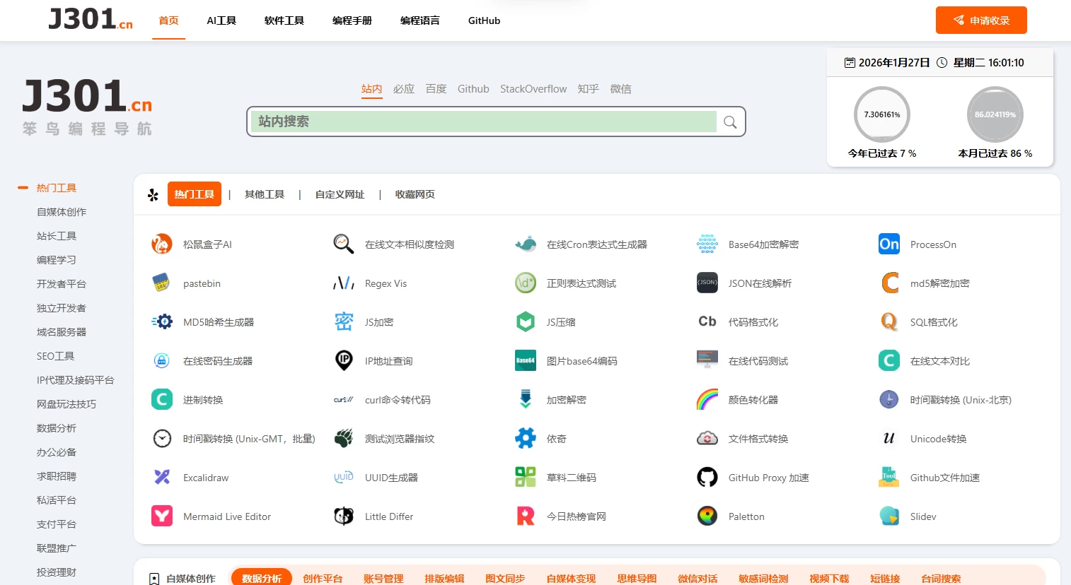Click inside the 站内搜索 search box
Screen dimensions: 1071x585
pyautogui.click(x=484, y=122)
